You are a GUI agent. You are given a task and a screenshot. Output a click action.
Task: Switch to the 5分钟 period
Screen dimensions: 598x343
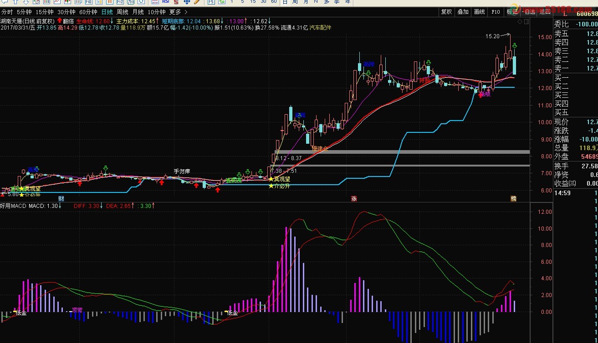(x=24, y=12)
